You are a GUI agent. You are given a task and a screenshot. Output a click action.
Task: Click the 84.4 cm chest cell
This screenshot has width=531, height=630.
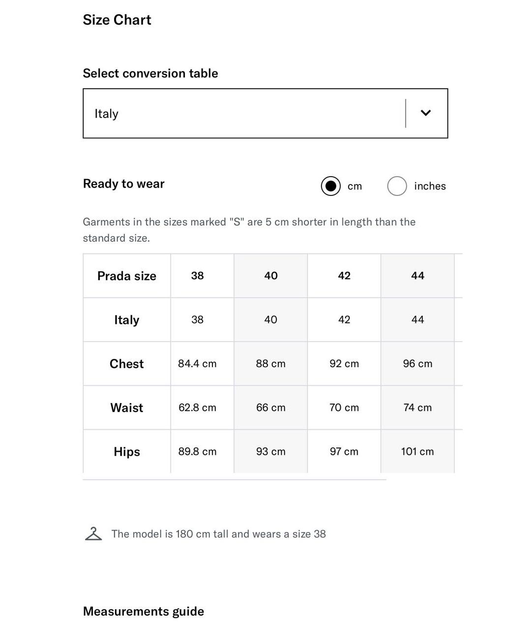click(x=197, y=364)
